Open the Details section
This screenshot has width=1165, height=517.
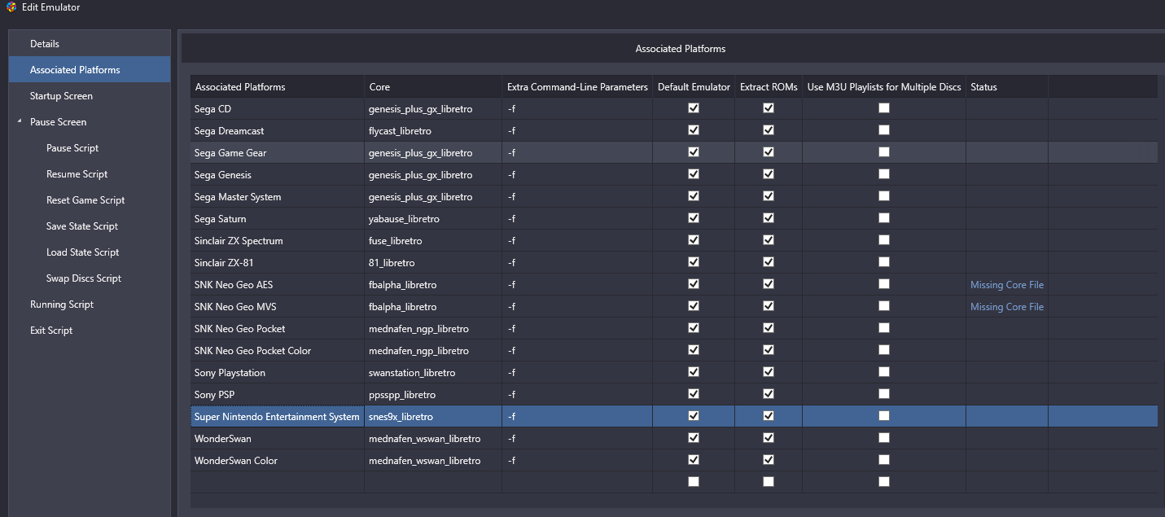pos(90,44)
